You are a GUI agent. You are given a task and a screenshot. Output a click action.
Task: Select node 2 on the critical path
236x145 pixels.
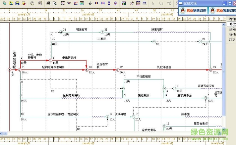(19, 70)
